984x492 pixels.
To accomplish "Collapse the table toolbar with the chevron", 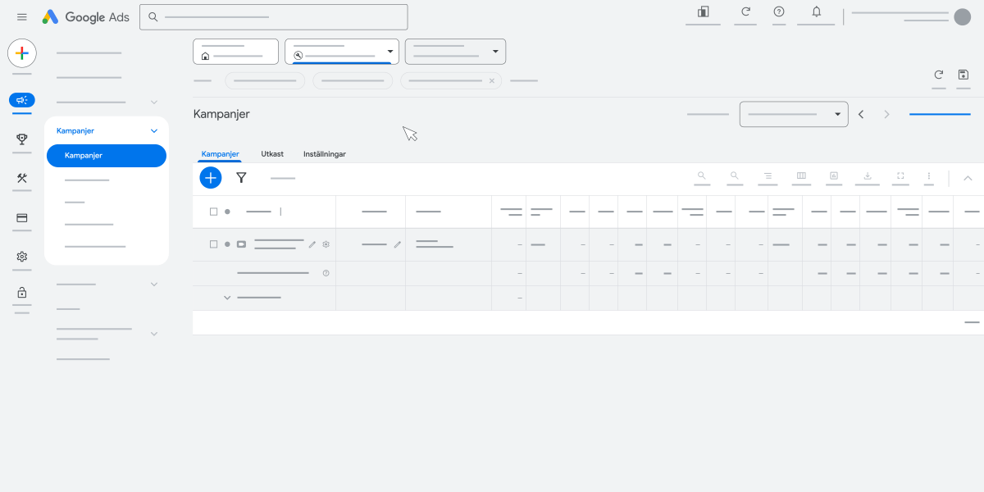I will [x=968, y=178].
